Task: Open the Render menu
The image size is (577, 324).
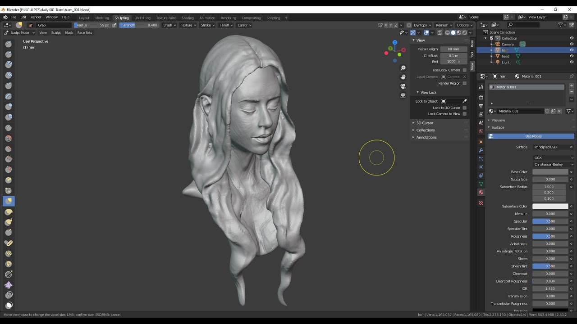Action: (36, 17)
